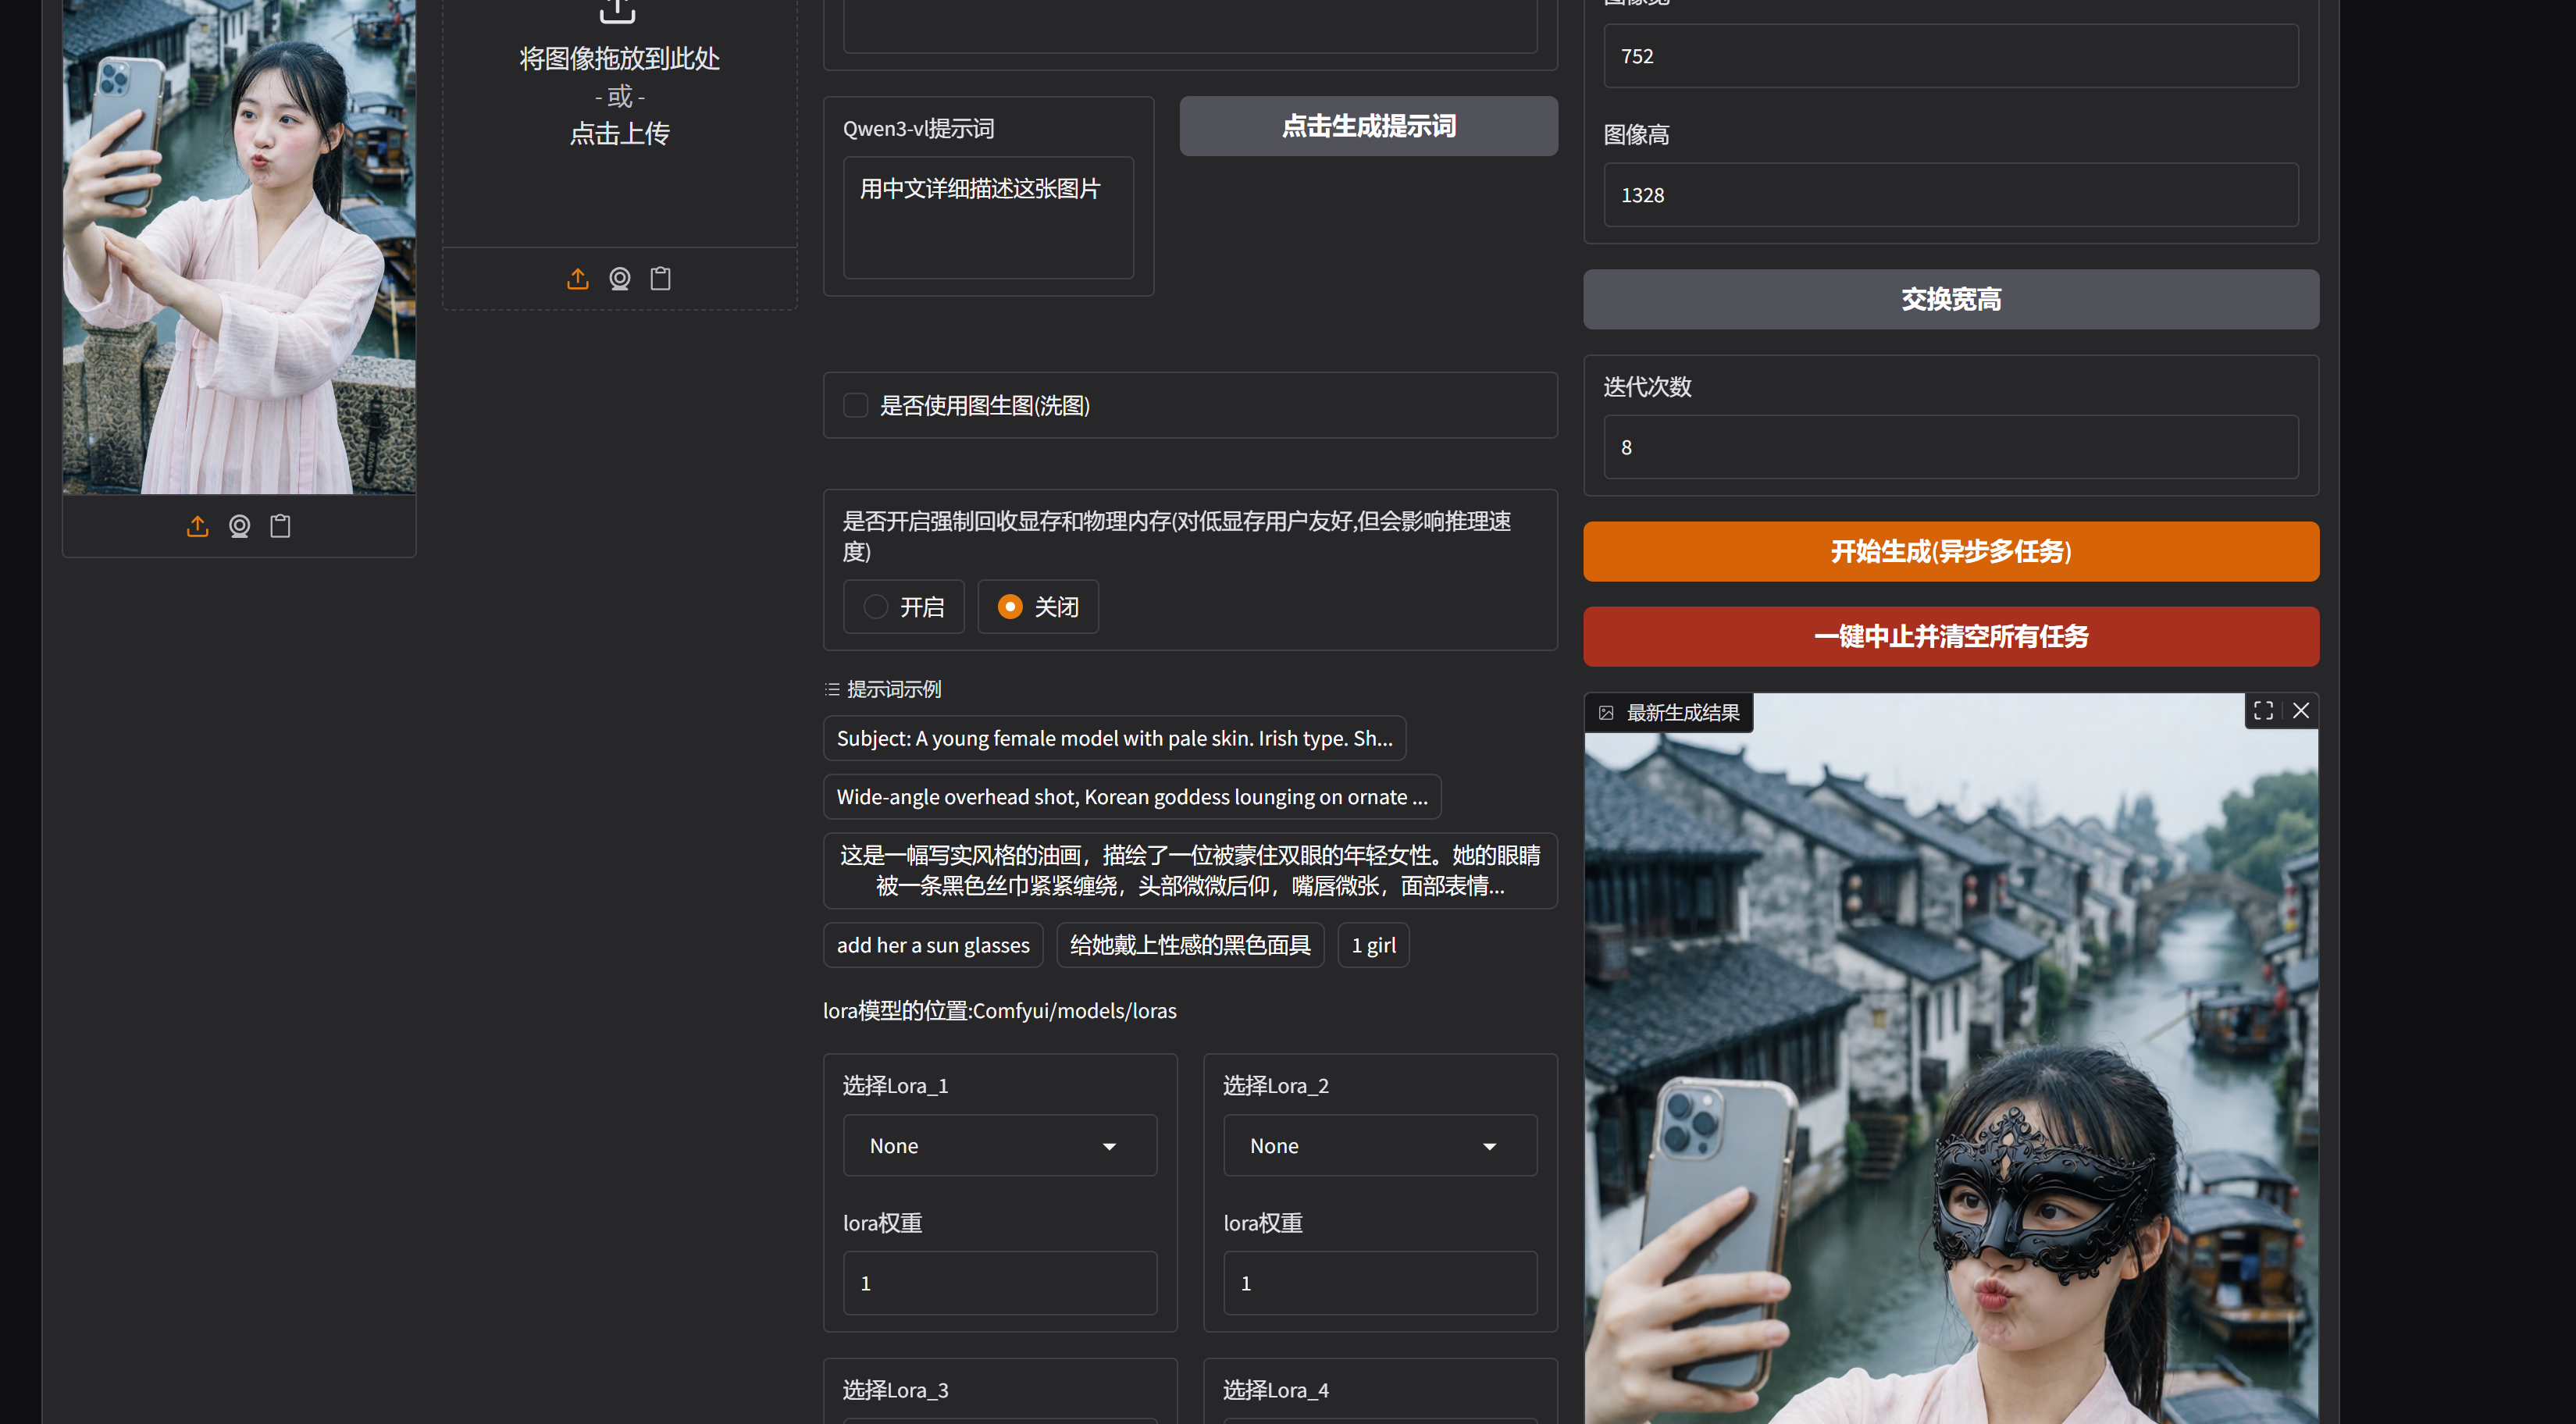Screen dimensions: 2576x1424
Task: Click the list icon beside 提示词示例
Action: point(832,690)
